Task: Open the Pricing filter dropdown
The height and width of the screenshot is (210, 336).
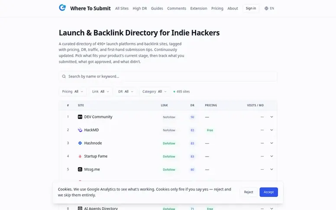Action: (73, 91)
